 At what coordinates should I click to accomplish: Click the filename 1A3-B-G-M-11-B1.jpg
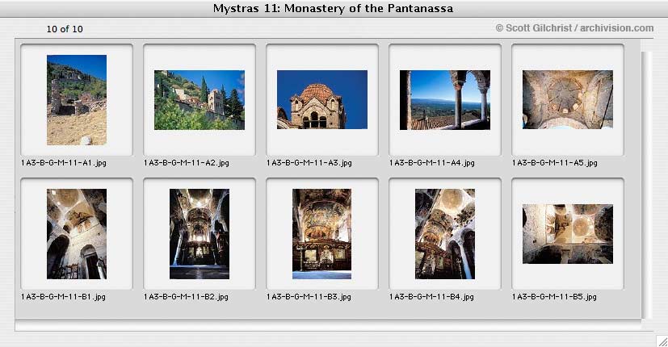tap(63, 297)
